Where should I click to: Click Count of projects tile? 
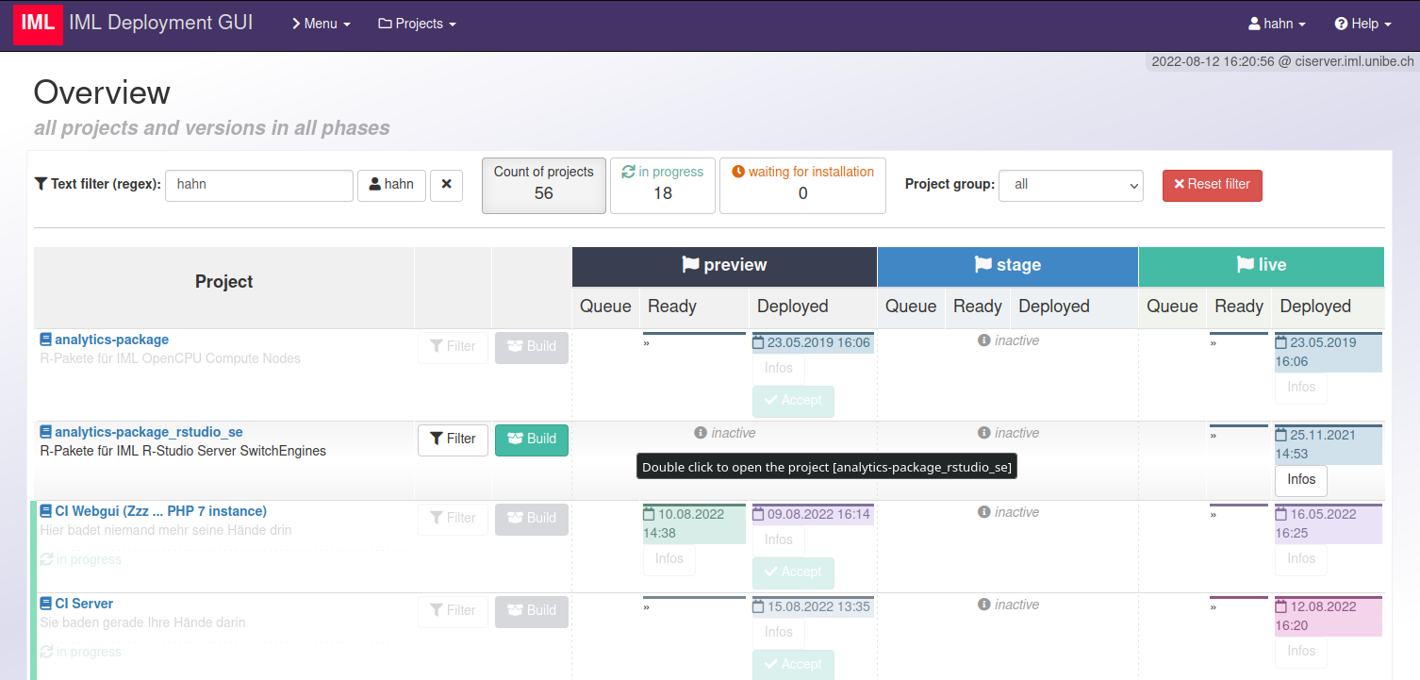coord(544,185)
